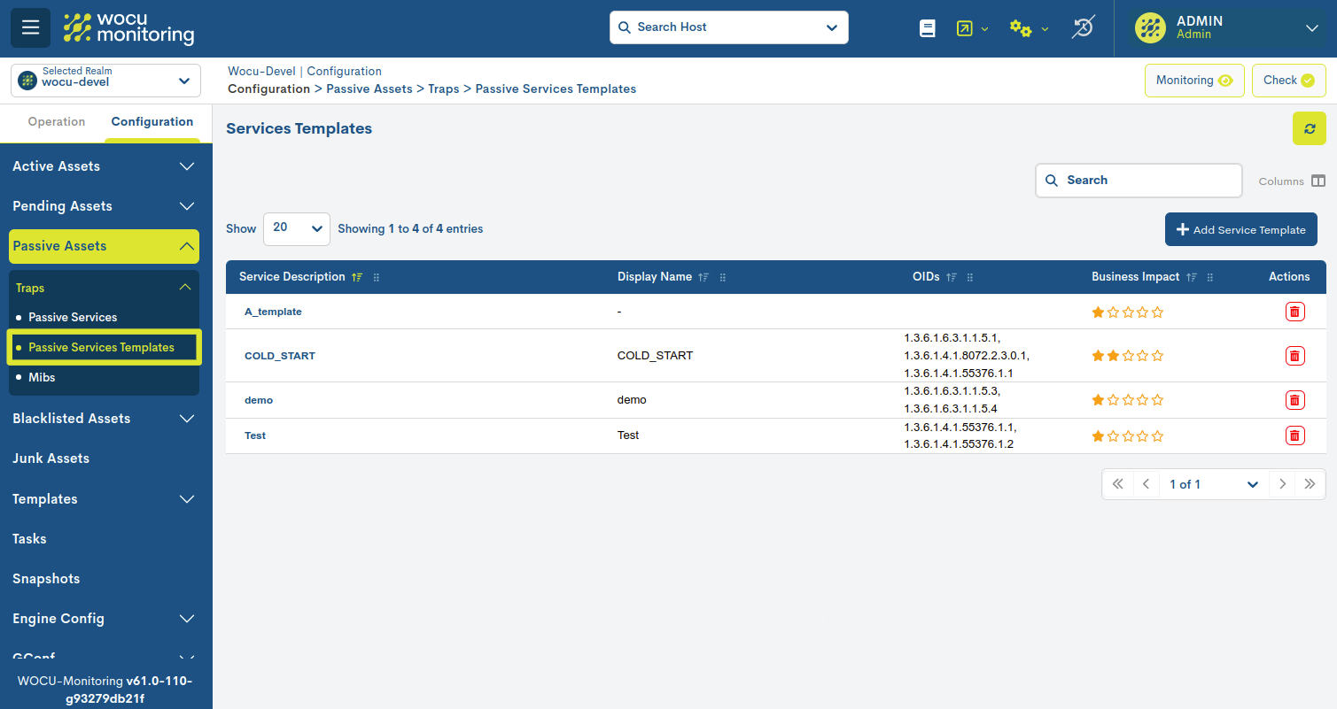
Task: Open Snapshots in sidebar
Action: 46,579
